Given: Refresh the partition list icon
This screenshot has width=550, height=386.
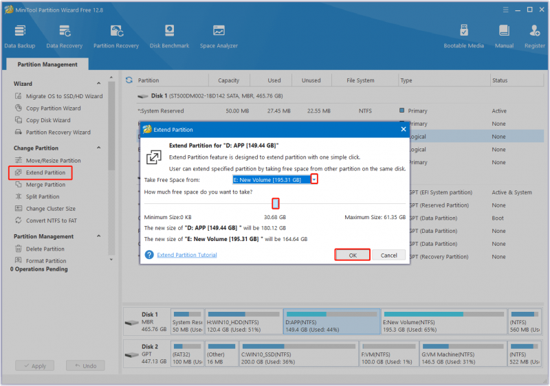Looking at the screenshot, I should 129,80.
